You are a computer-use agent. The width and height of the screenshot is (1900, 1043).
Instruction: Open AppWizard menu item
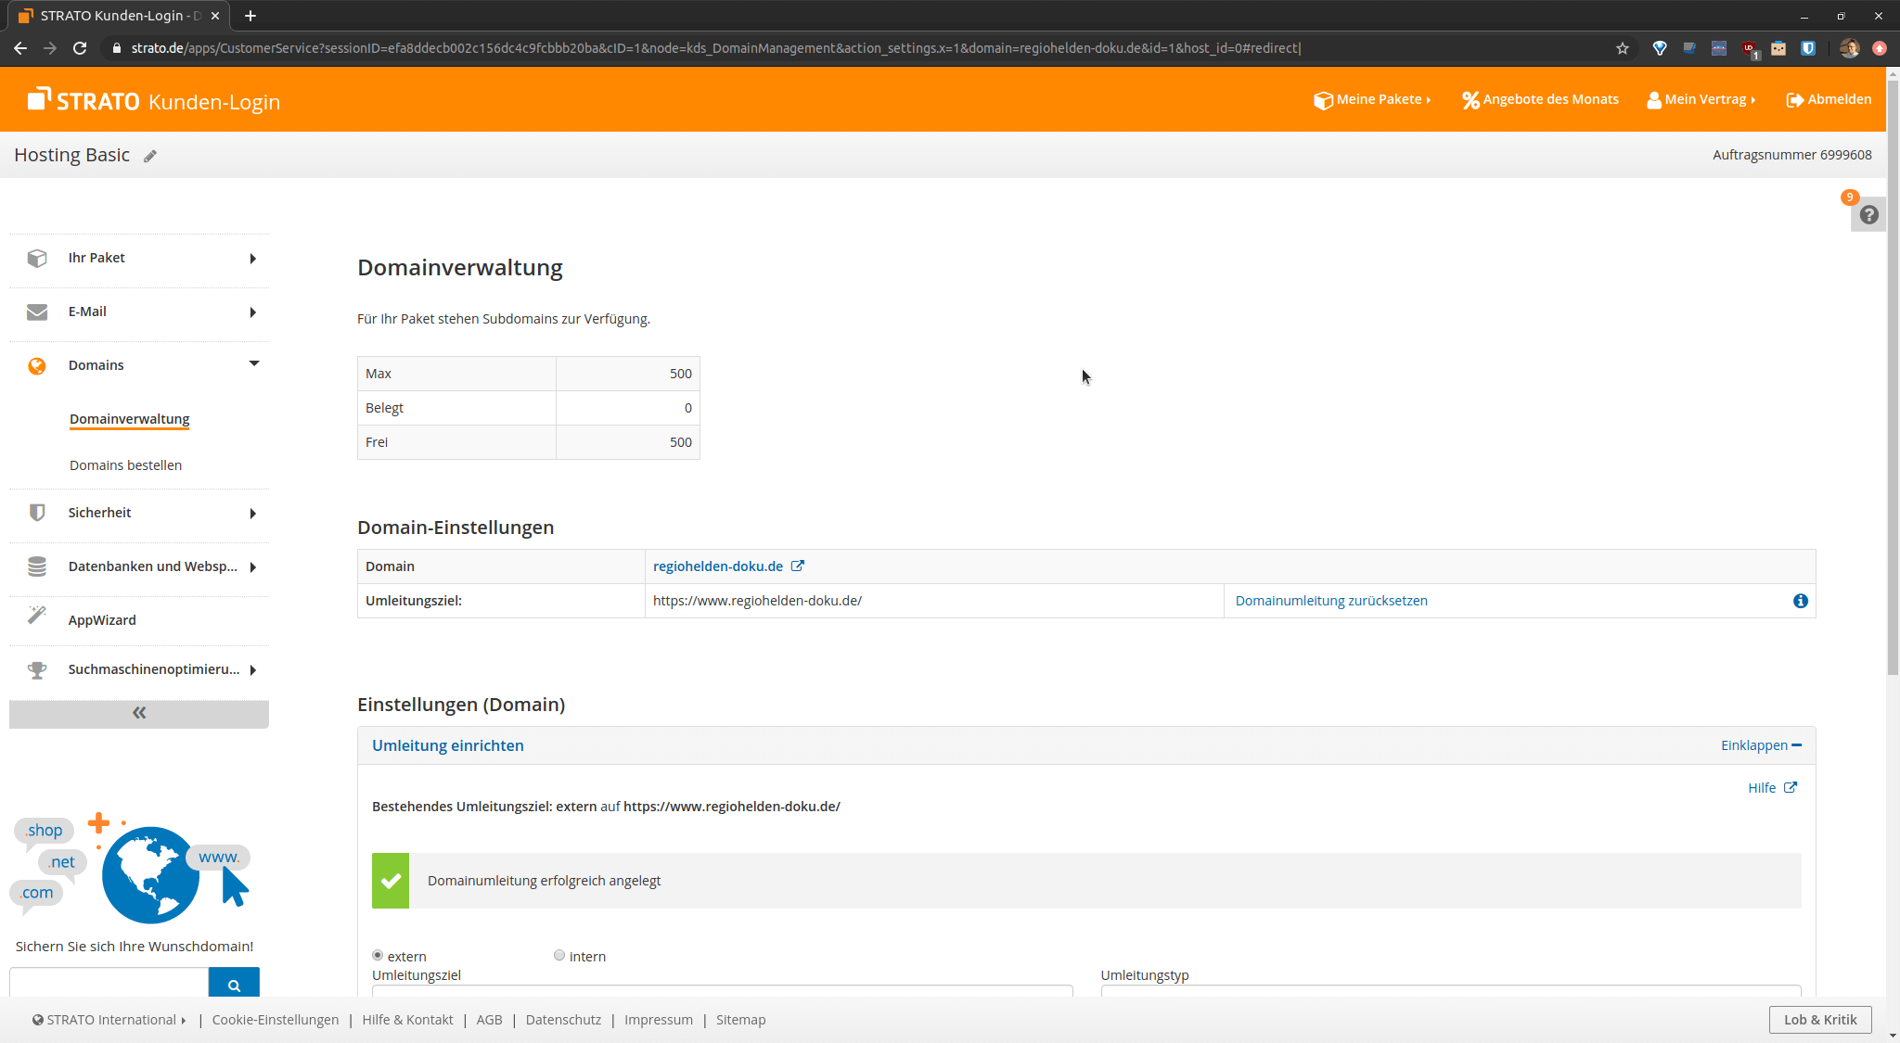(x=102, y=620)
